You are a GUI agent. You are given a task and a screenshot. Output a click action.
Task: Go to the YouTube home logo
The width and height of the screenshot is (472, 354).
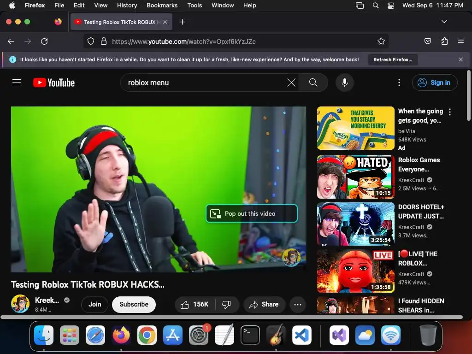pos(54,83)
